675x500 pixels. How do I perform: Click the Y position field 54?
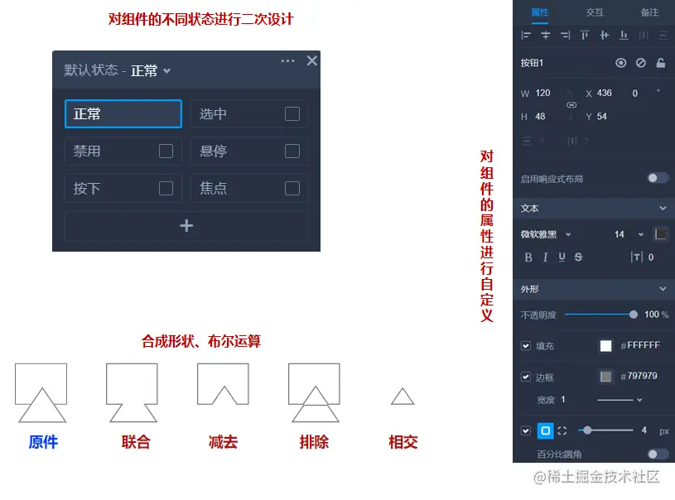(x=602, y=116)
